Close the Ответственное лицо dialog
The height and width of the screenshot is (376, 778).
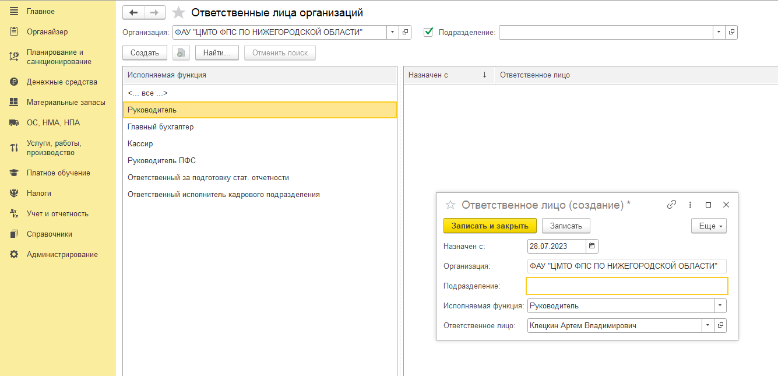pos(726,205)
